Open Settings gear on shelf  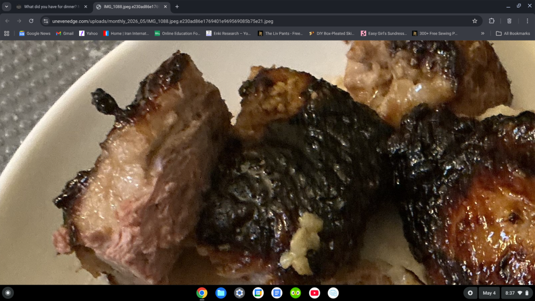[x=240, y=293]
